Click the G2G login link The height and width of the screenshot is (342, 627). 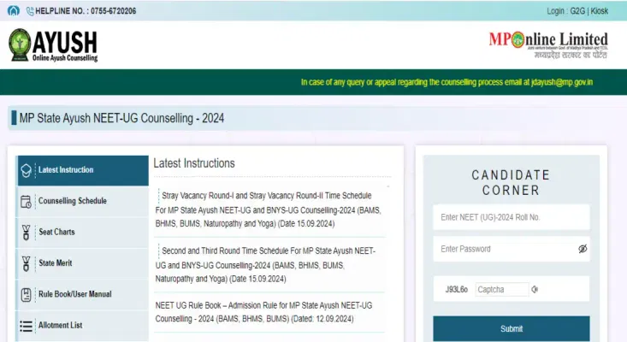[577, 10]
